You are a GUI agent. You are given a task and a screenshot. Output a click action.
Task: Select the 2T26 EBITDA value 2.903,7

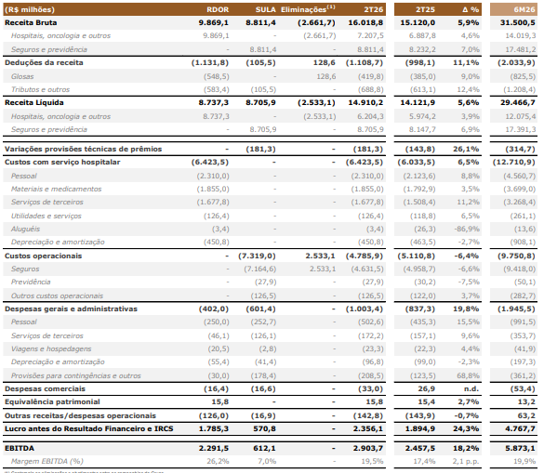[368, 449]
